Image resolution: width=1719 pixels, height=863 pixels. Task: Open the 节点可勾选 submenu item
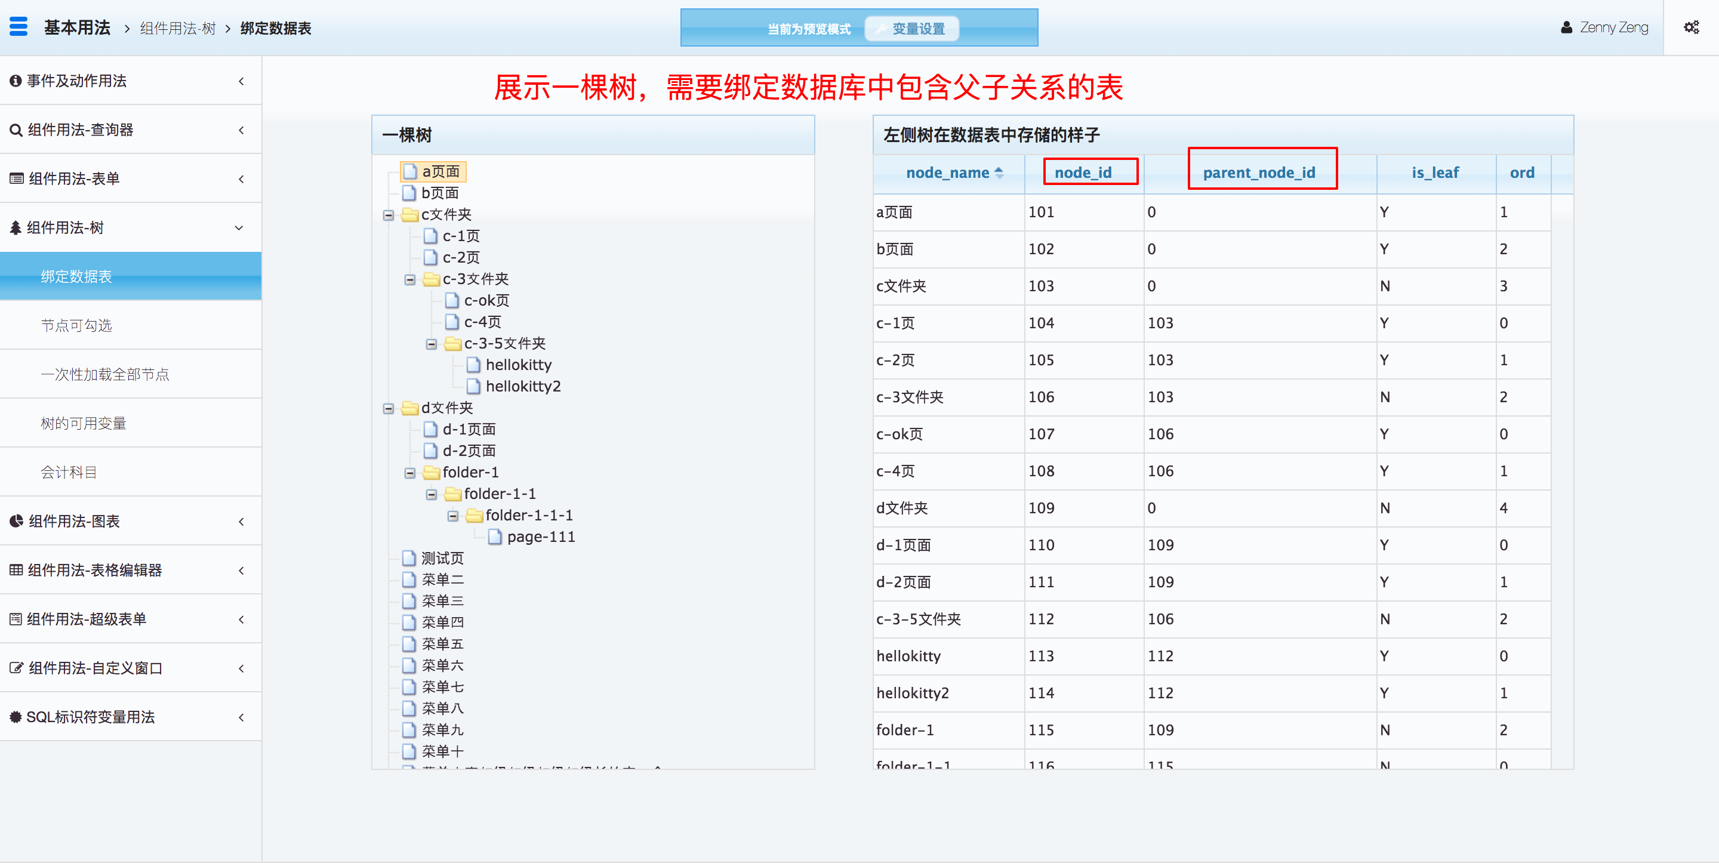pyautogui.click(x=76, y=326)
